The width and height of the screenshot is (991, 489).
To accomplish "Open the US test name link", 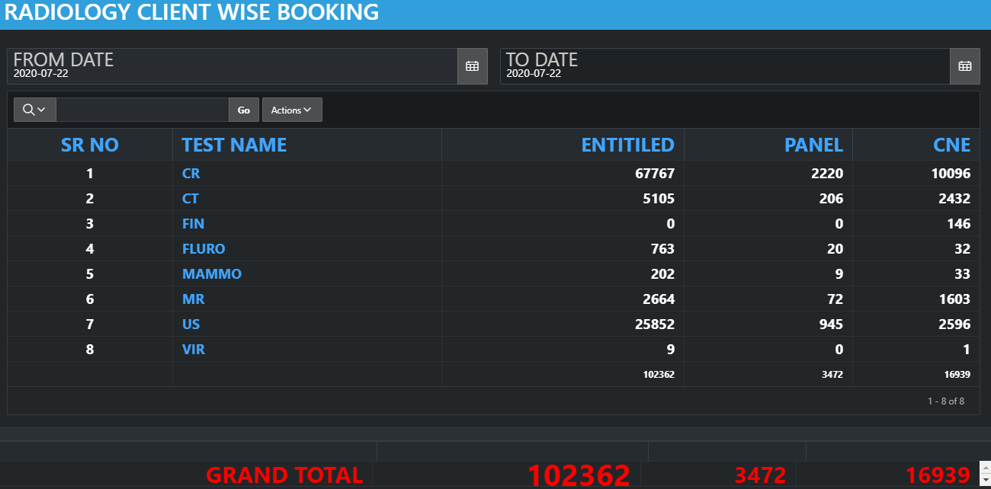I will coord(191,324).
